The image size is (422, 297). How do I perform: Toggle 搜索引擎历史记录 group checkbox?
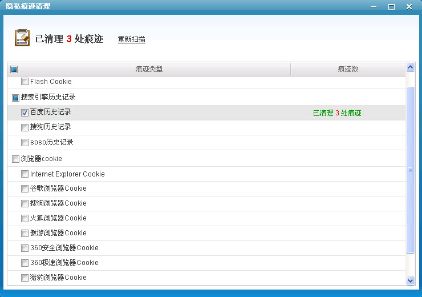point(15,98)
